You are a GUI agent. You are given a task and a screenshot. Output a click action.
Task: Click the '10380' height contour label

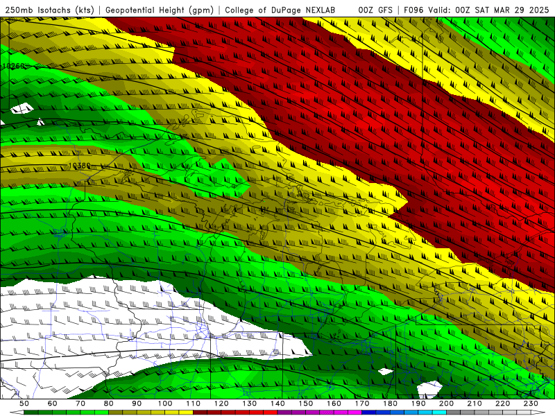80,166
